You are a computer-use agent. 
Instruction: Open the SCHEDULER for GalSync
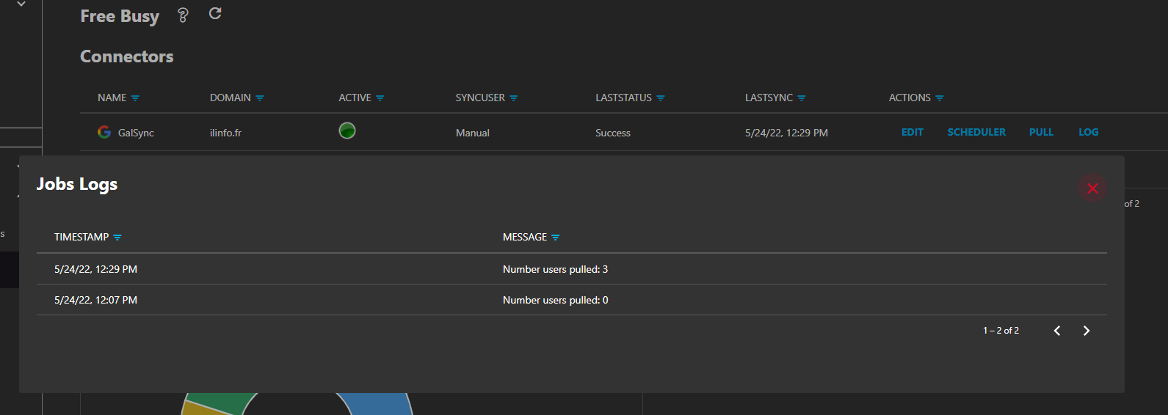pos(976,132)
